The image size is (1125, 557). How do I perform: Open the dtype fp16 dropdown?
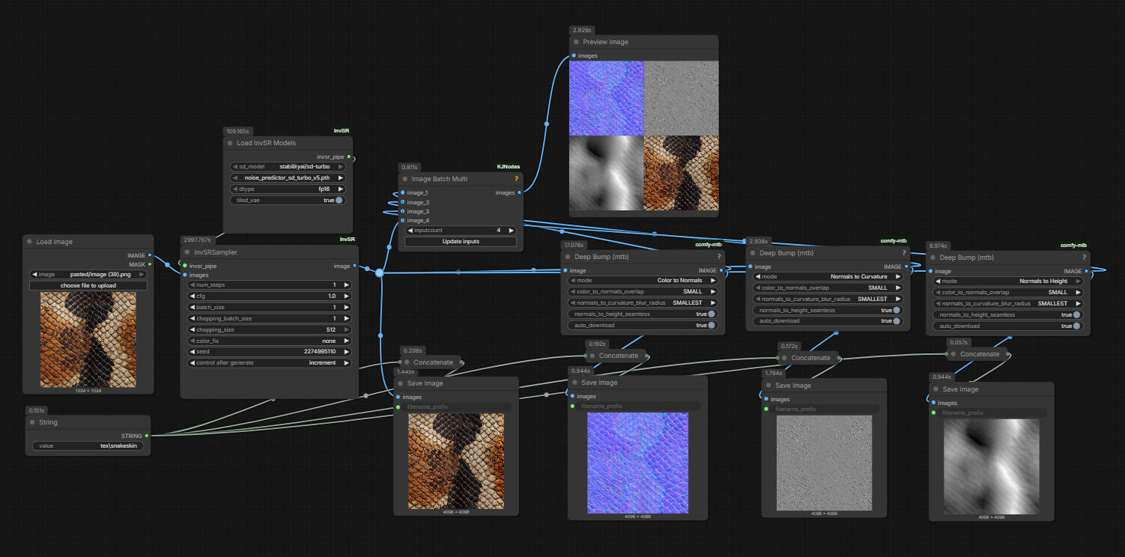tap(288, 189)
